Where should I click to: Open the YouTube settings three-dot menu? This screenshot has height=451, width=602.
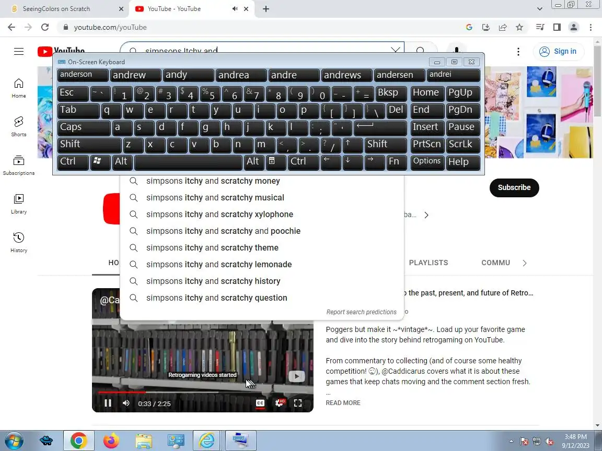[518, 51]
